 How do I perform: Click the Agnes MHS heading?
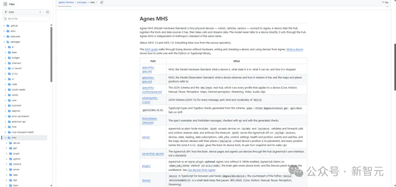154,19
